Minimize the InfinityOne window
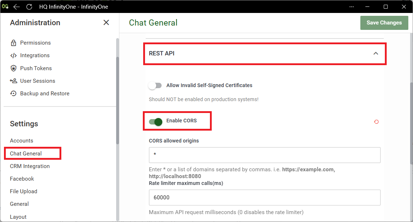Viewport: 413px width, 222px height. pyautogui.click(x=368, y=7)
